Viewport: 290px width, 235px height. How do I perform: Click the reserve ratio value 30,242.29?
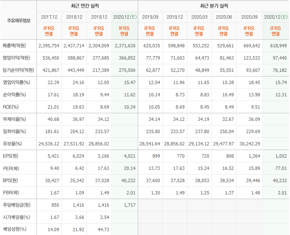(250, 144)
